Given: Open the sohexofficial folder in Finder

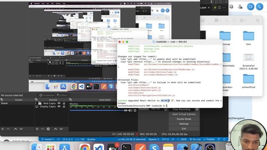Looking at the screenshot, I should tap(249, 81).
